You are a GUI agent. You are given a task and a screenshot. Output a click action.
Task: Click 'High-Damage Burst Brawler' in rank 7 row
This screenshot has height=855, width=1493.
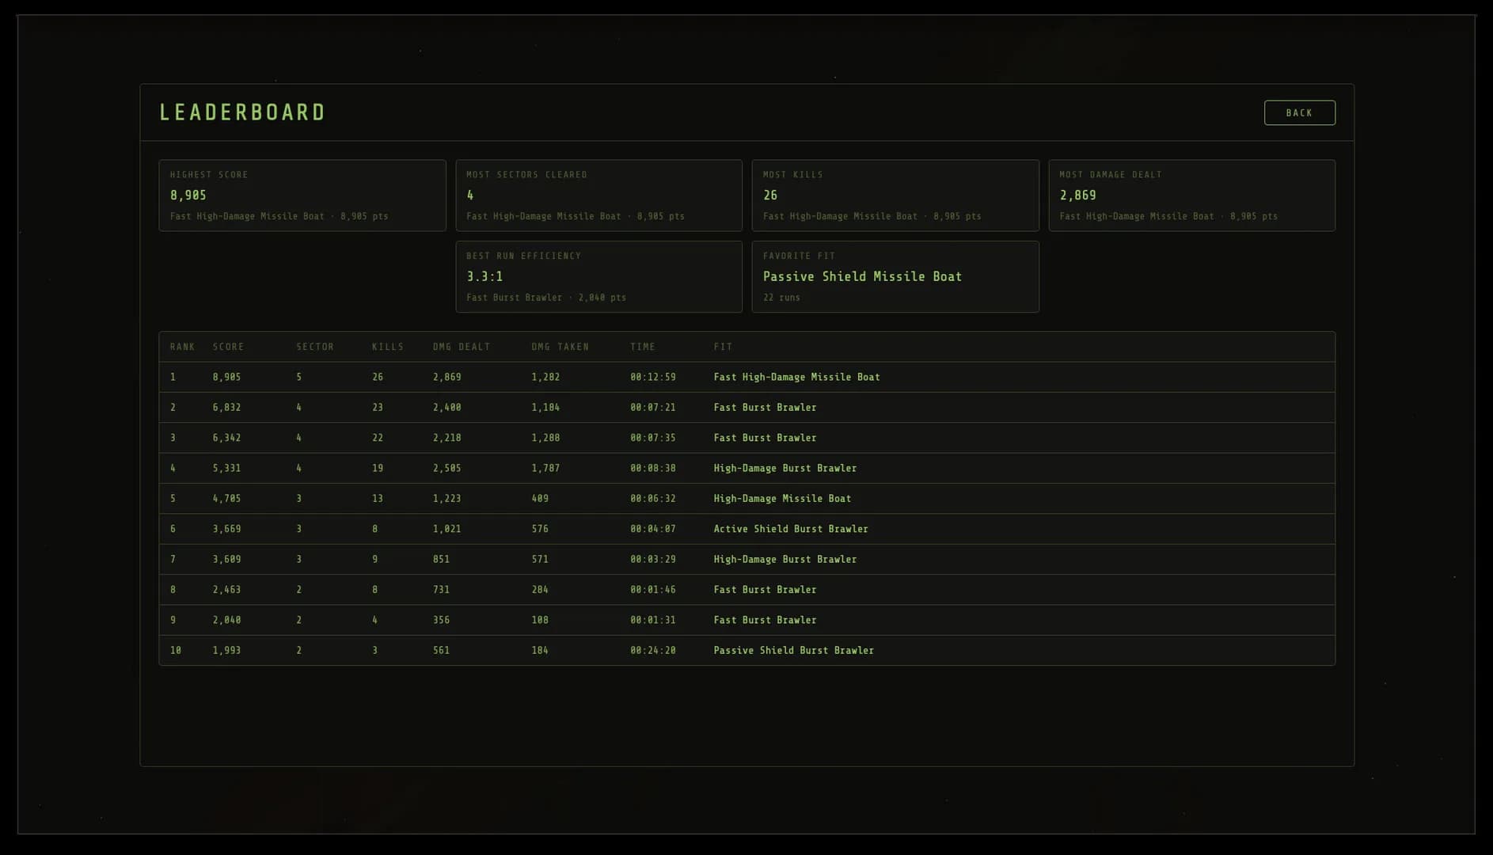tap(785, 559)
